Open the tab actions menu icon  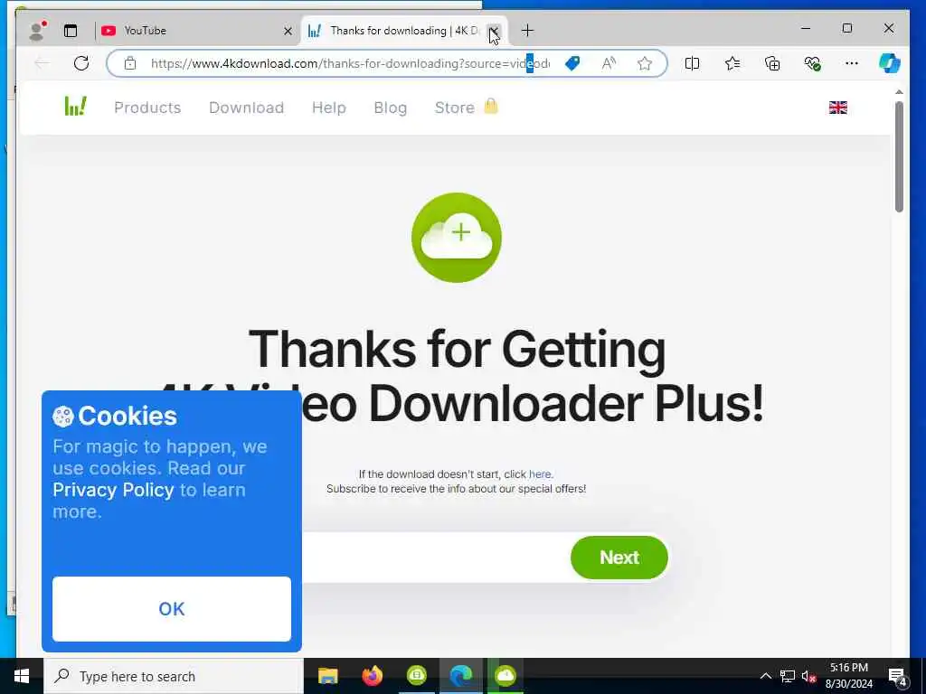tap(71, 31)
